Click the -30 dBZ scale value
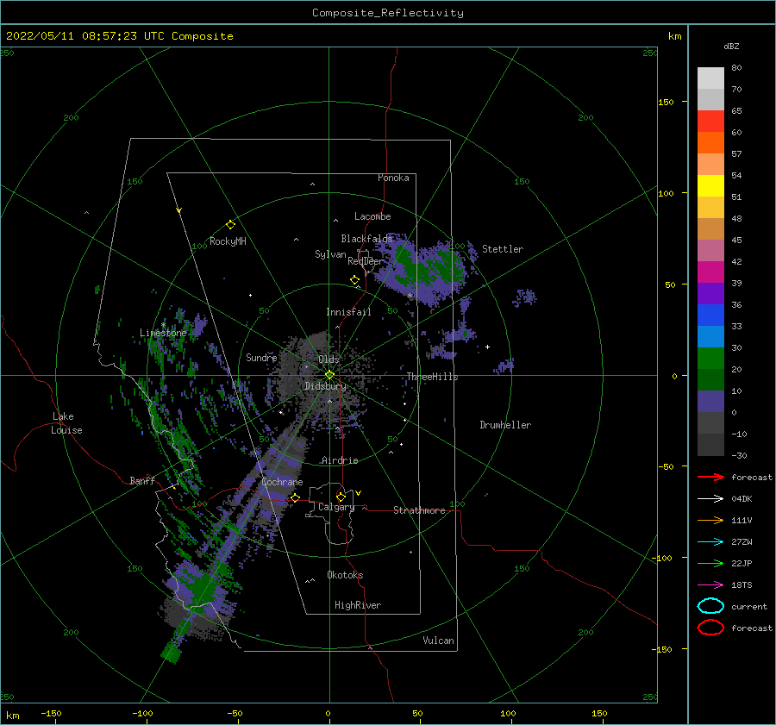Screen dimensions: 776x725 coord(740,455)
